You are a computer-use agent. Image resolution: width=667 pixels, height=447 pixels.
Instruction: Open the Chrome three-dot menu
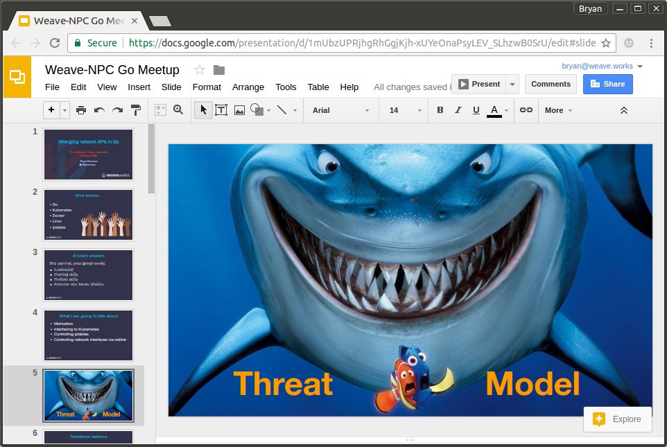(651, 43)
